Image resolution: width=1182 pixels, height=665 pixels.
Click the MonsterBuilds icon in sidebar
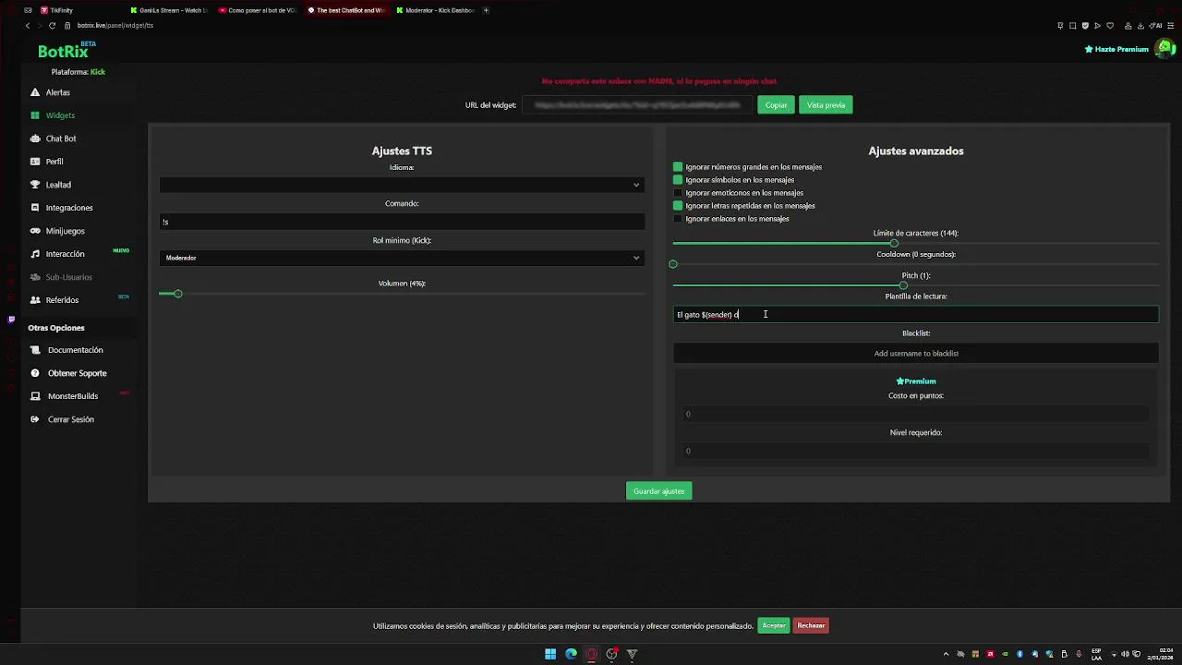point(35,396)
